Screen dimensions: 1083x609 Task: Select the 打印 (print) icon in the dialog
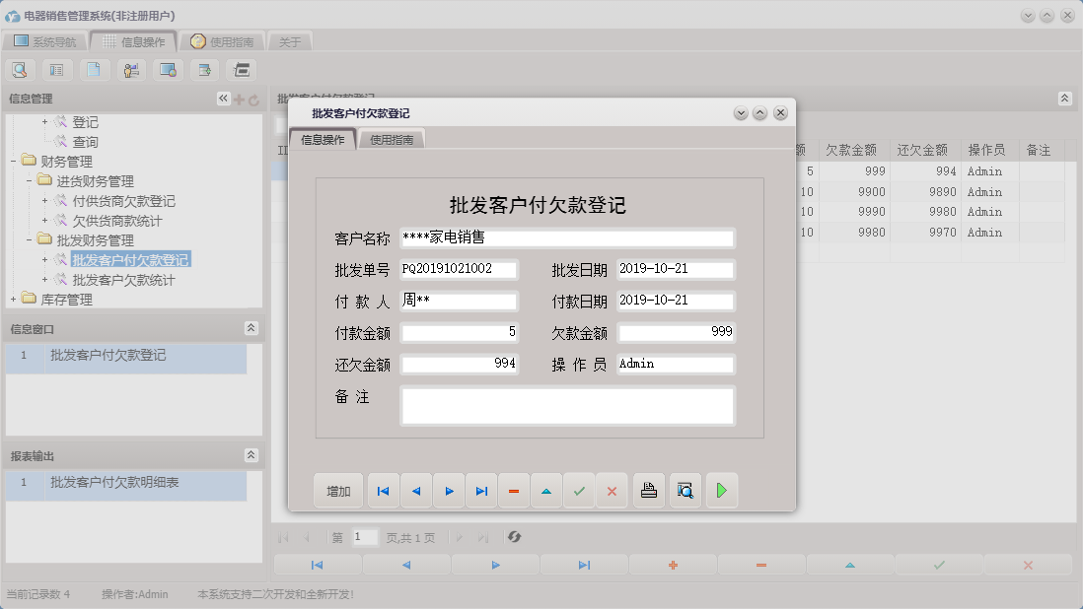(x=648, y=490)
